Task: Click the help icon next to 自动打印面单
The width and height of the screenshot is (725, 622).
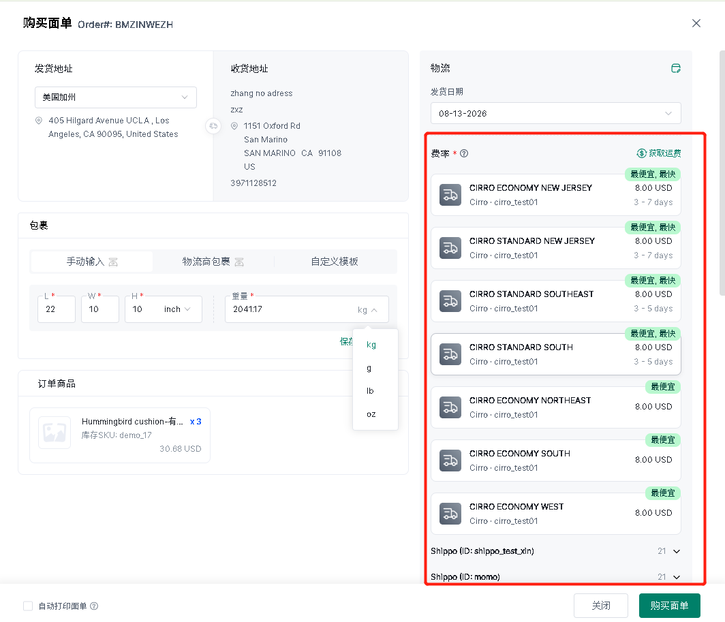Action: [x=94, y=606]
